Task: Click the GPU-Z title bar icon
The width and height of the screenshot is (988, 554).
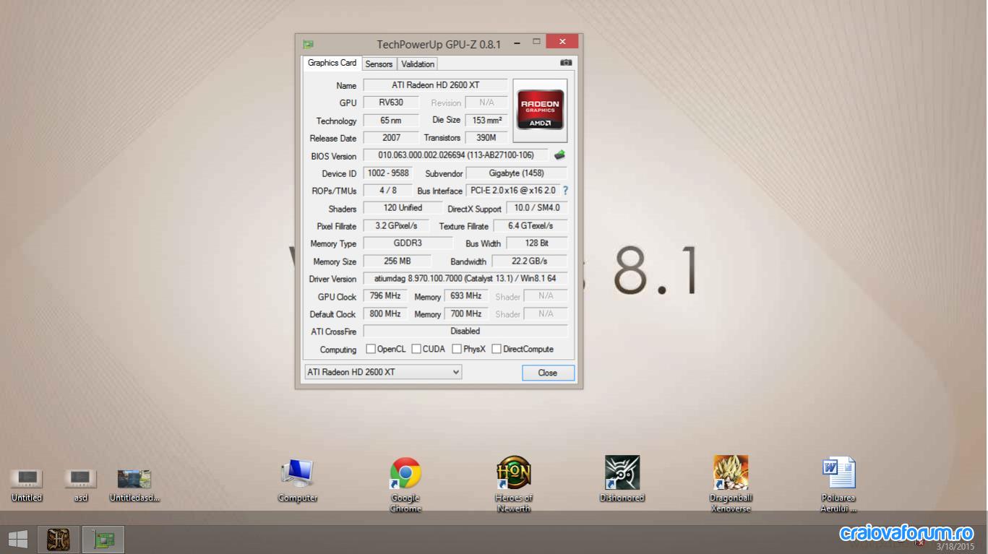Action: coord(309,44)
